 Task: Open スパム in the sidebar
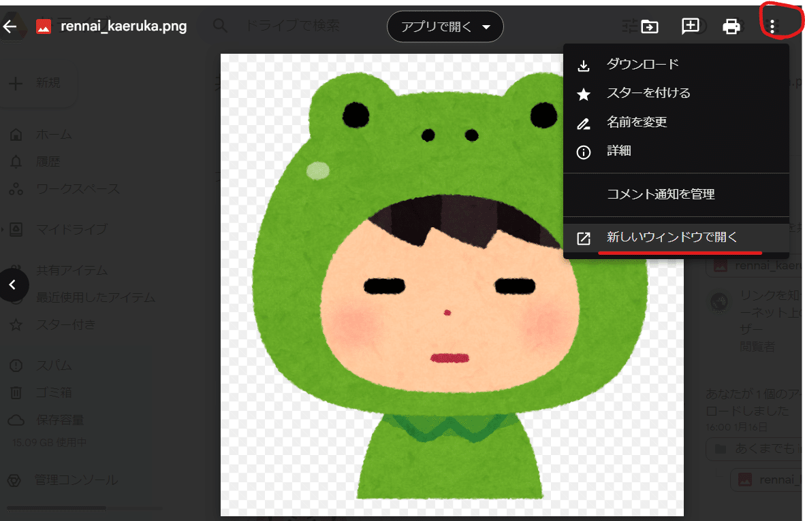click(54, 366)
